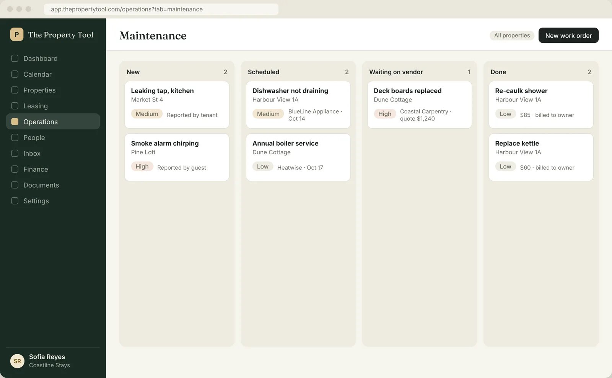This screenshot has width=612, height=378.
Task: Click the Properties sidebar icon
Action: coord(15,90)
